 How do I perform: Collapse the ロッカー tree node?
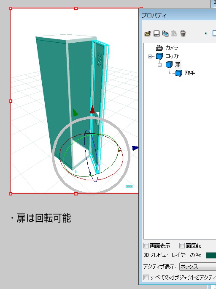(x=150, y=56)
